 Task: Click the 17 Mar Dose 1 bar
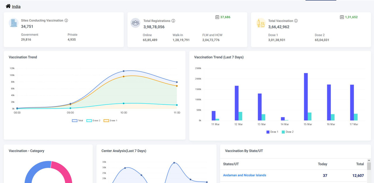tap(352, 103)
